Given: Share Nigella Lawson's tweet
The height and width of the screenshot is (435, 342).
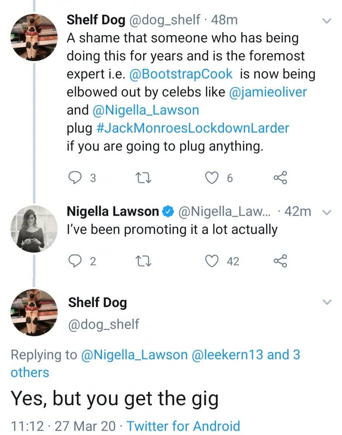Looking at the screenshot, I should click(280, 261).
